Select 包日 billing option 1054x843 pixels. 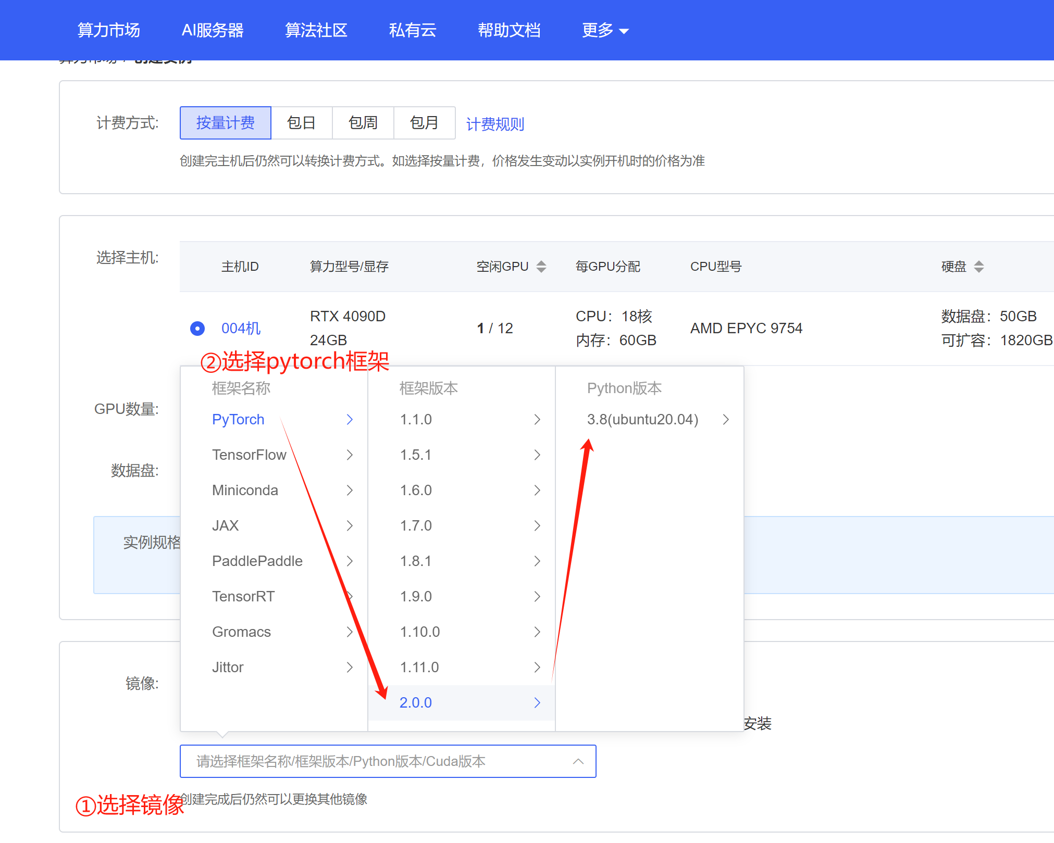(302, 123)
